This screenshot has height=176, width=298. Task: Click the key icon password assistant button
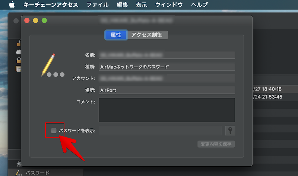tap(230, 131)
